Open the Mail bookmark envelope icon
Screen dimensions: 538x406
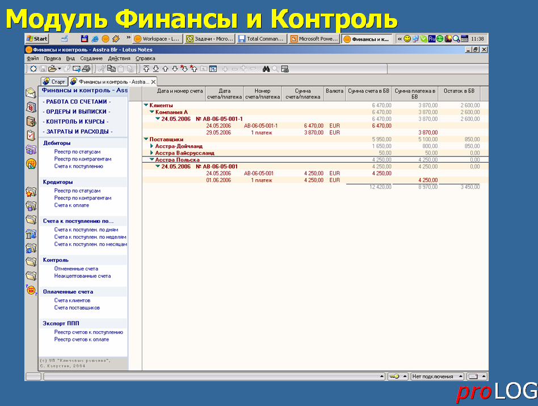[x=31, y=93]
